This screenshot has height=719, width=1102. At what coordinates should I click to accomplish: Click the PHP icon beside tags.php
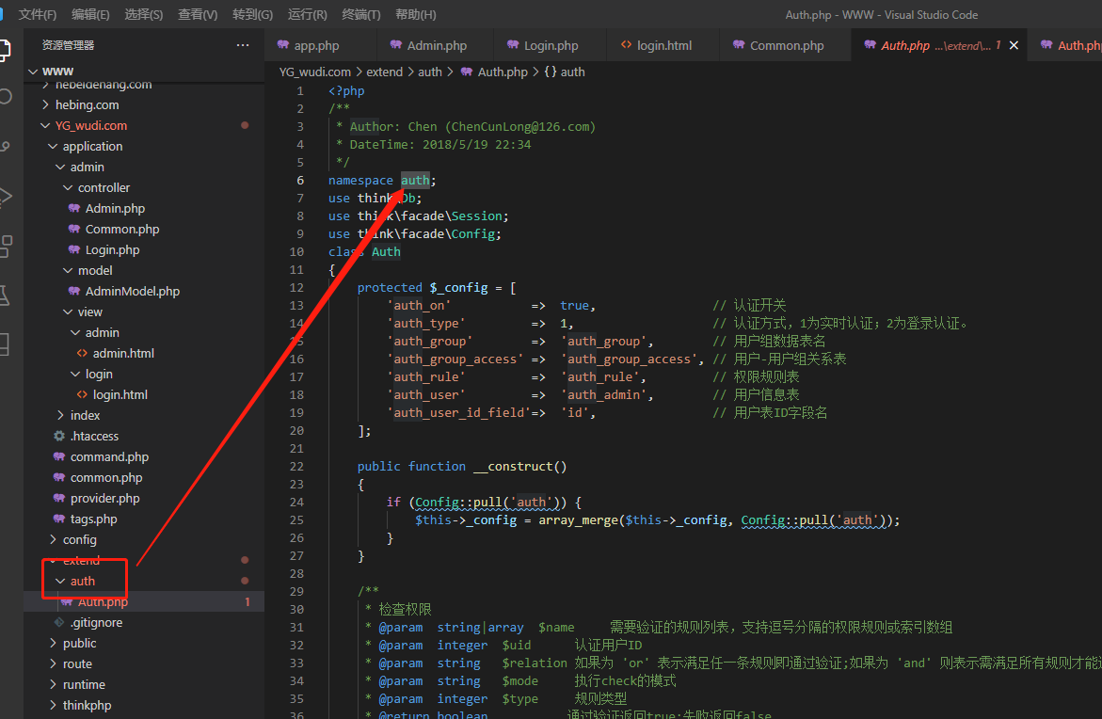(x=59, y=519)
